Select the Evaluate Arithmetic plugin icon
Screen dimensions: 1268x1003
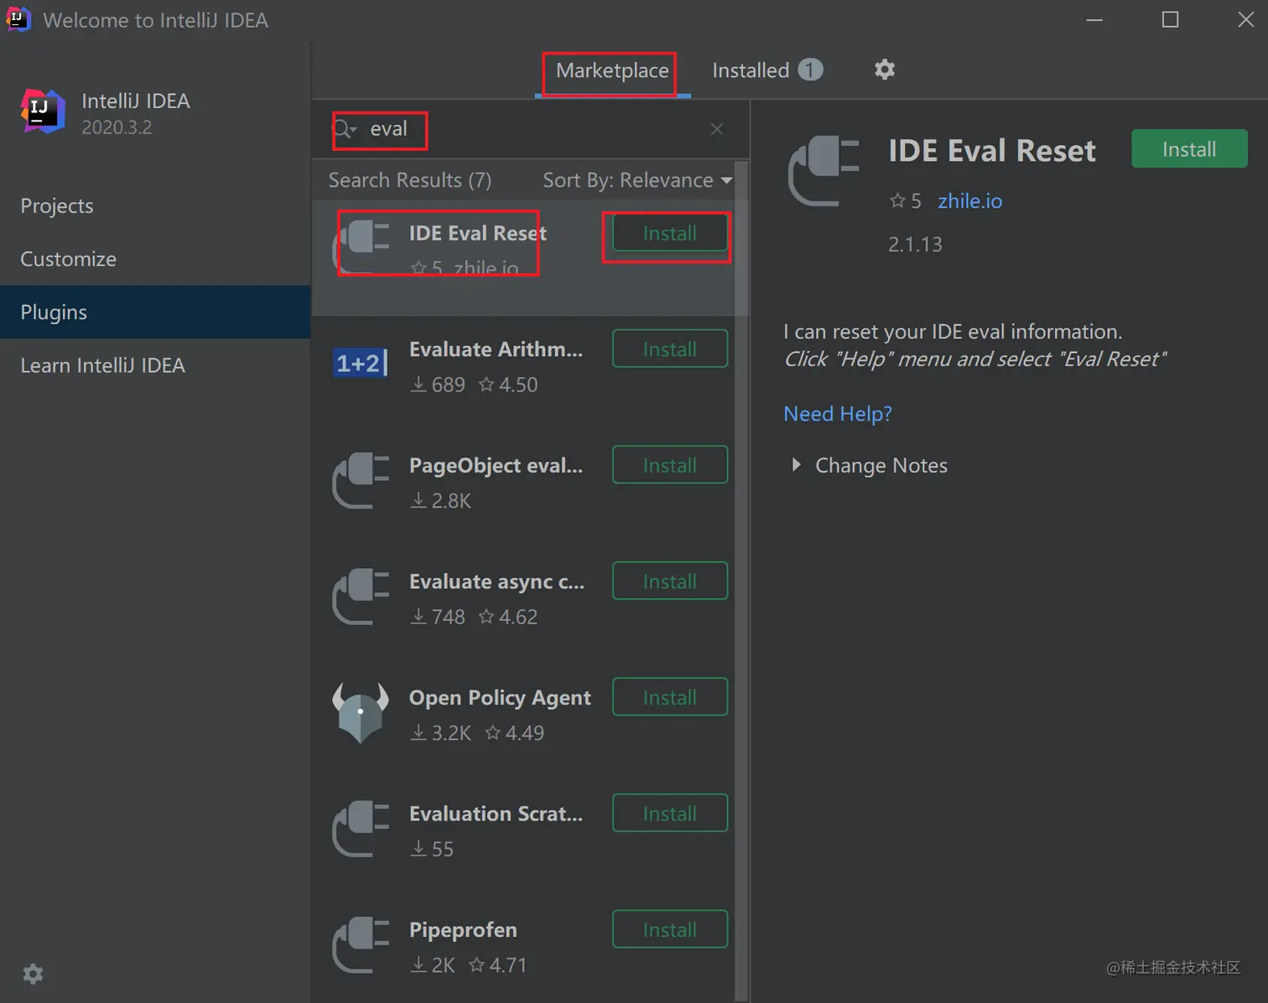pos(361,363)
